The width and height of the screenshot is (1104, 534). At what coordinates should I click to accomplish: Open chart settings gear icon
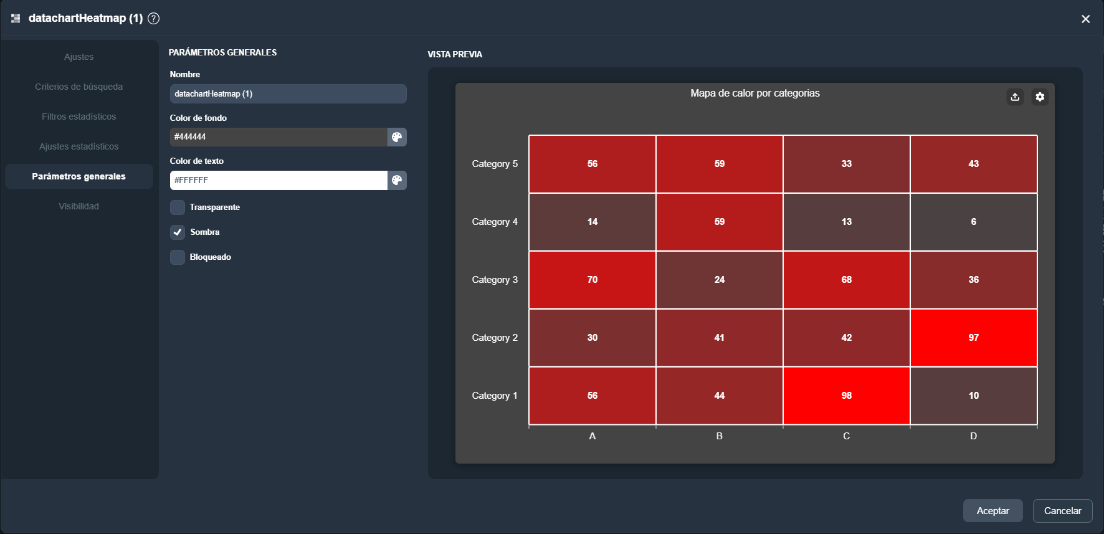click(1040, 97)
